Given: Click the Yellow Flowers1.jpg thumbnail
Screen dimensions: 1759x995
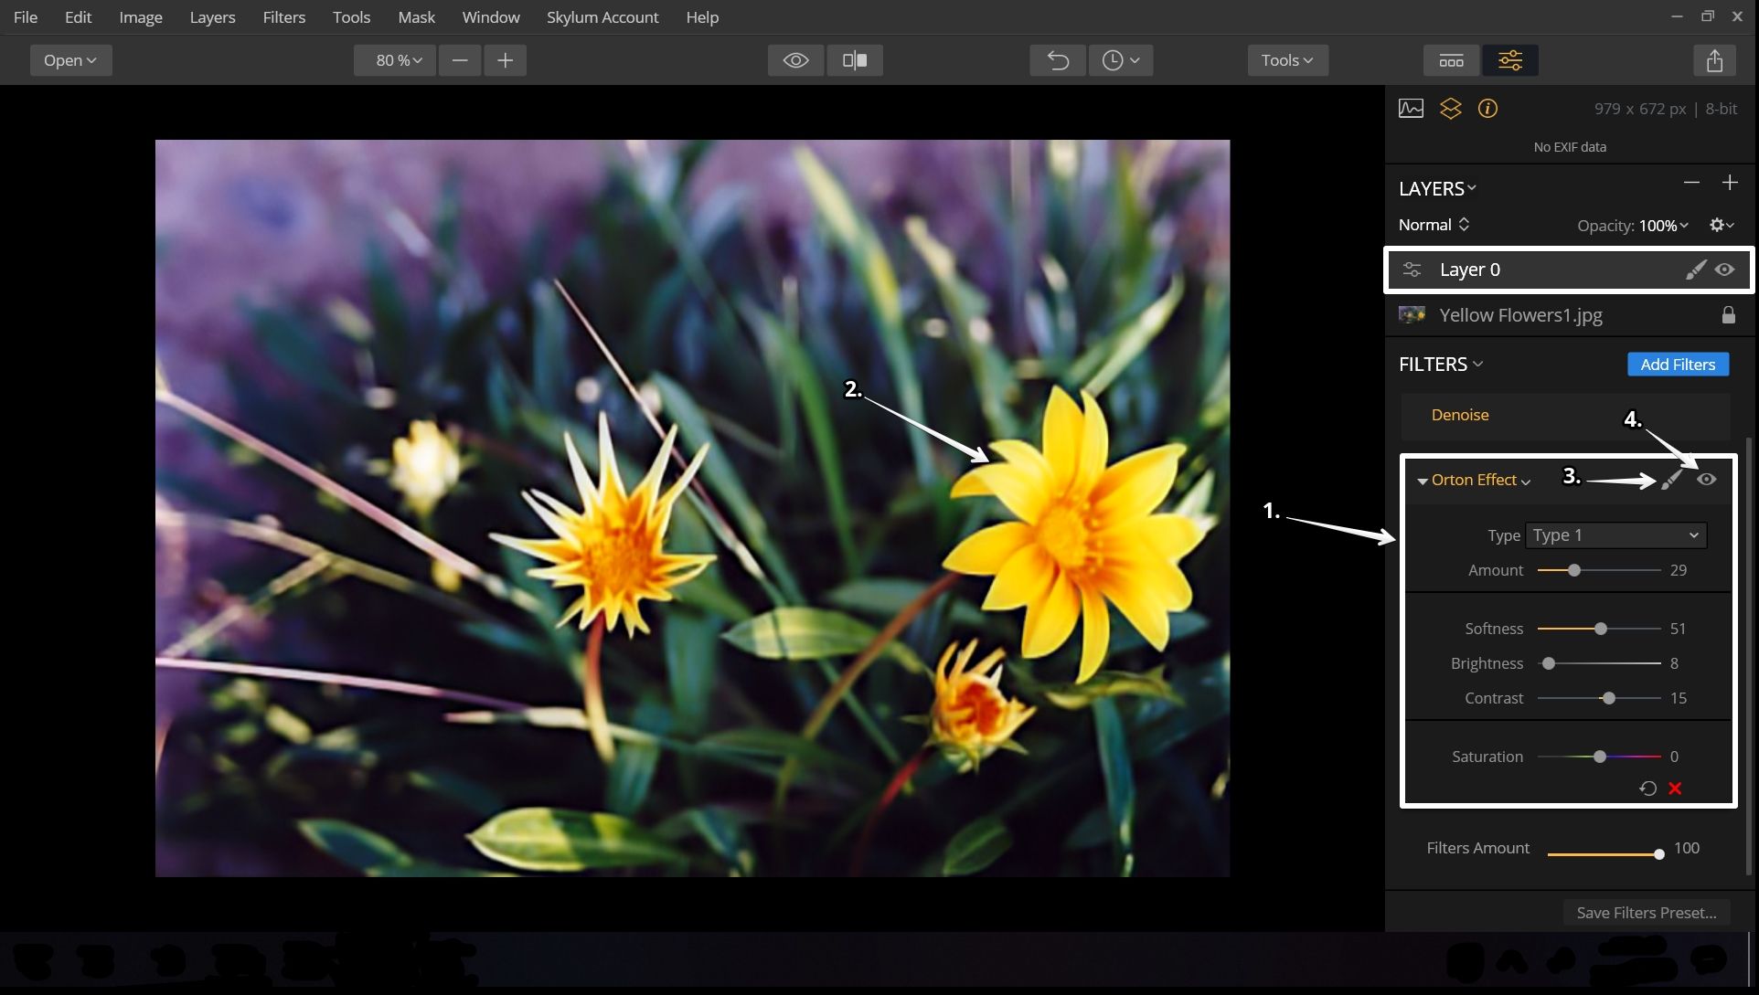Looking at the screenshot, I should tap(1412, 315).
